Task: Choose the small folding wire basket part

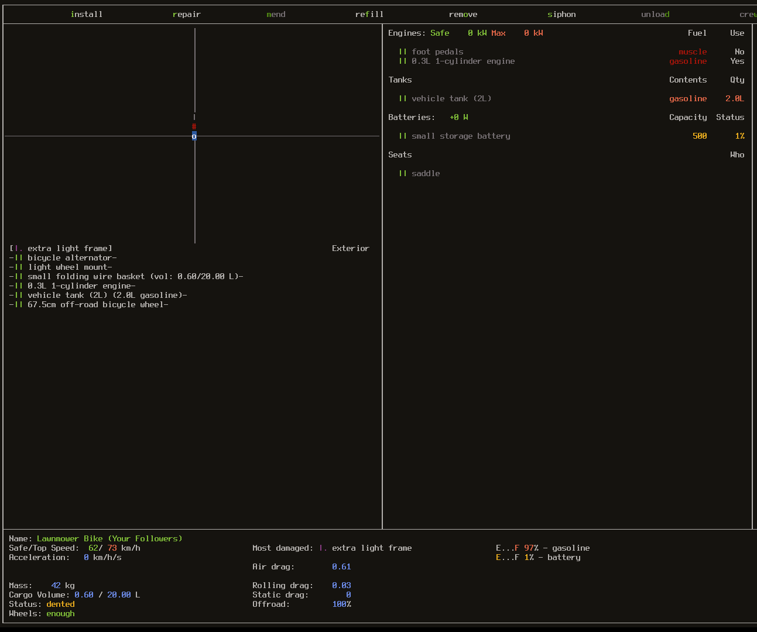Action: 126,277
